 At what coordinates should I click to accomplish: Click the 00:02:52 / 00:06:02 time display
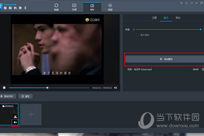click(102, 88)
